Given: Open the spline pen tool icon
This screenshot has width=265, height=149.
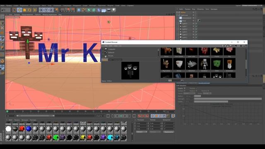Looking at the screenshot, I should pyautogui.click(x=84, y=10).
